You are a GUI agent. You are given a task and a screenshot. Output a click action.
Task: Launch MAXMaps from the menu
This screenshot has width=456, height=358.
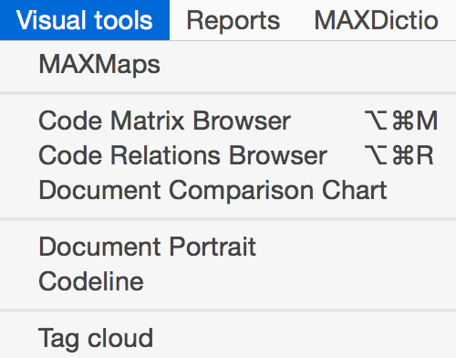pyautogui.click(x=228, y=64)
